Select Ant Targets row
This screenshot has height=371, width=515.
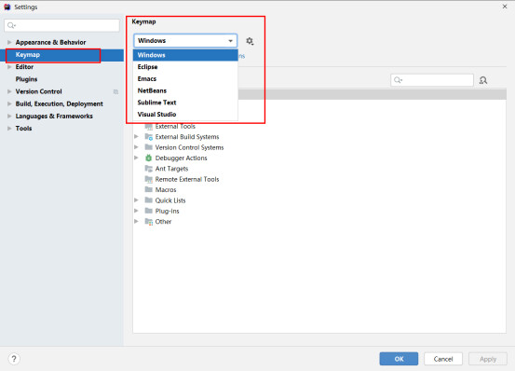319,169
